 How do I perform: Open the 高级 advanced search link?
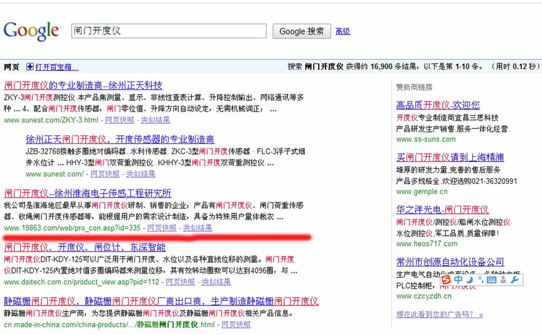point(343,31)
